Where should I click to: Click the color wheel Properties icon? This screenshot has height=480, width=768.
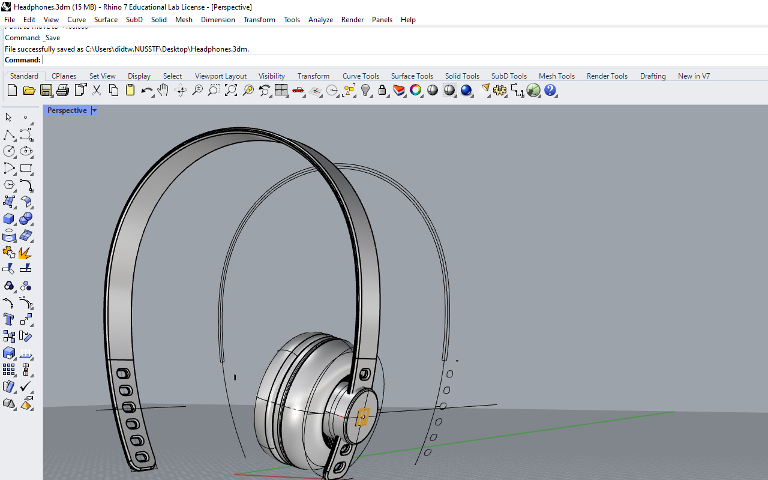(416, 91)
